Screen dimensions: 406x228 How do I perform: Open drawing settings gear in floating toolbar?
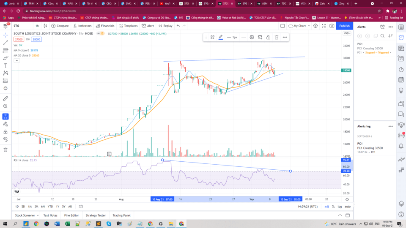click(x=252, y=37)
